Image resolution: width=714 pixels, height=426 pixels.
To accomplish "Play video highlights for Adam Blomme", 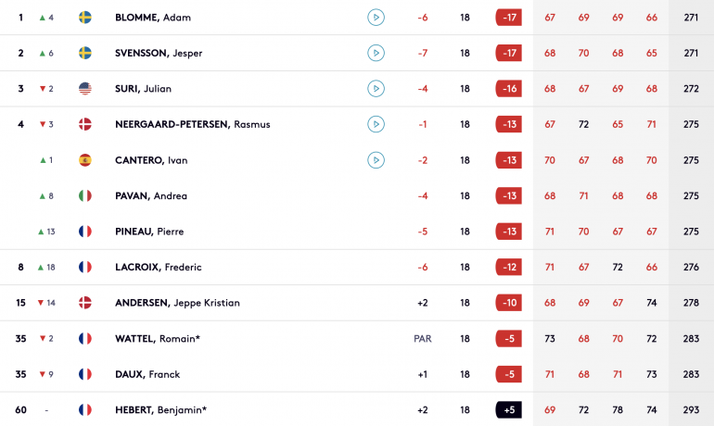I will click(x=376, y=18).
